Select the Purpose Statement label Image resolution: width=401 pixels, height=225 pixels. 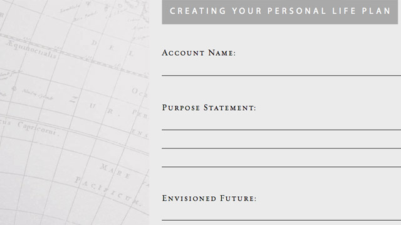click(x=209, y=107)
